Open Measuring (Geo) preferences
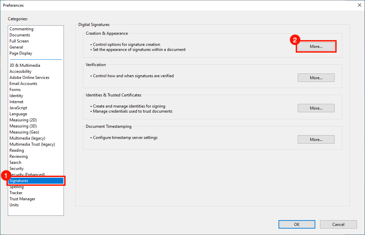Image resolution: width=365 pixels, height=235 pixels. click(24, 132)
